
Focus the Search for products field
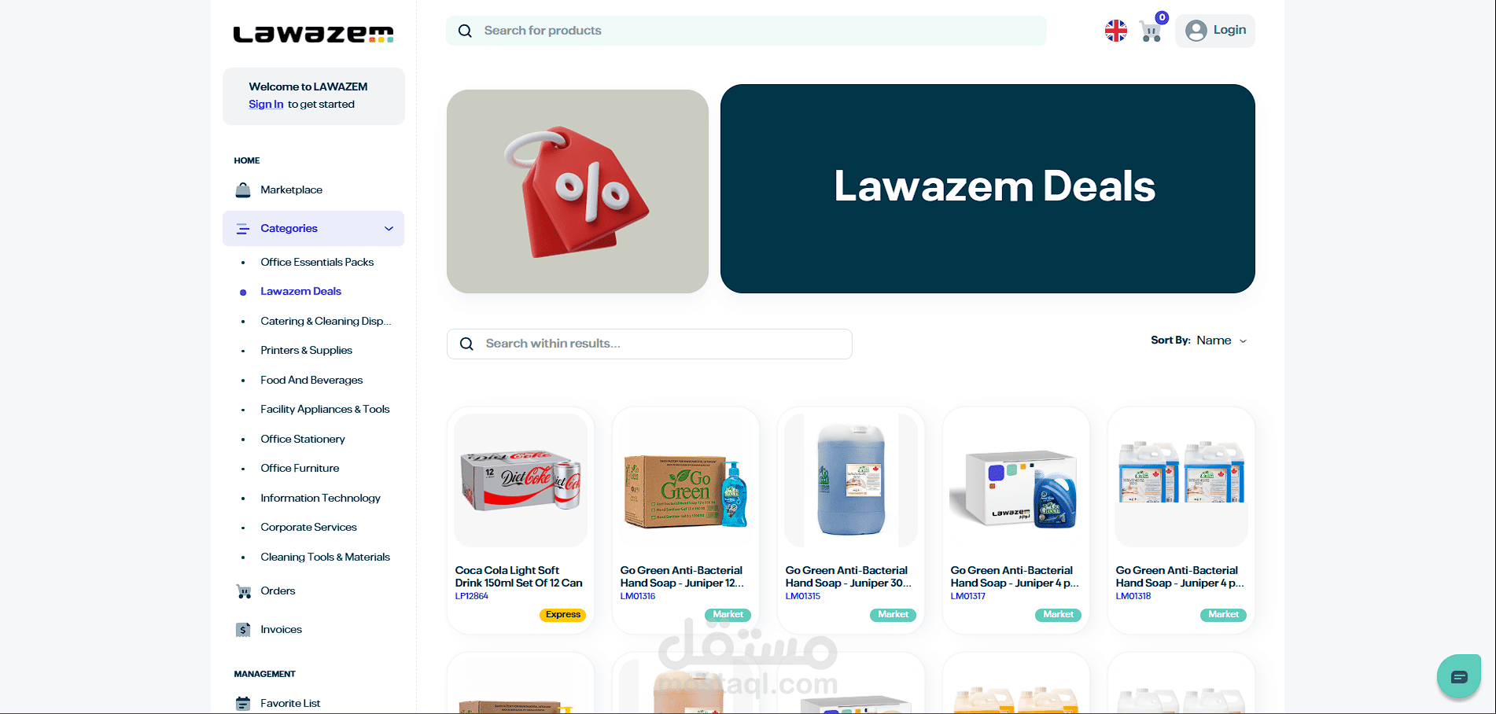coord(746,31)
